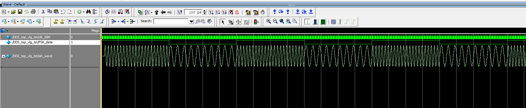Click the Step Out blue up arrow

pos(288,12)
